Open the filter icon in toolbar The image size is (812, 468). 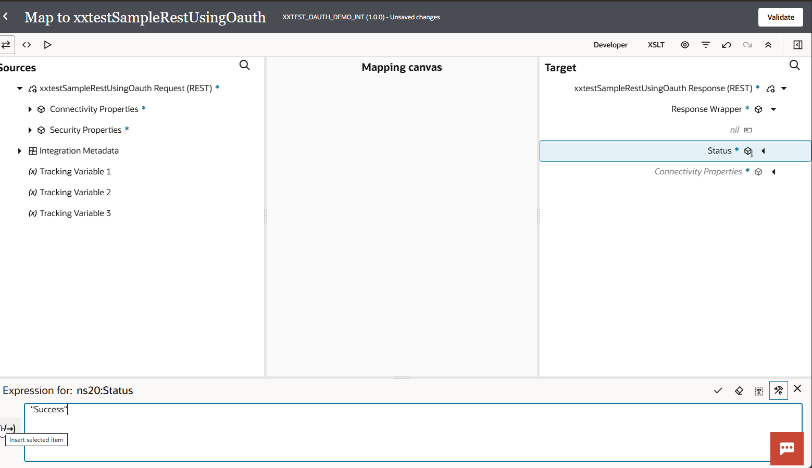[x=705, y=45]
